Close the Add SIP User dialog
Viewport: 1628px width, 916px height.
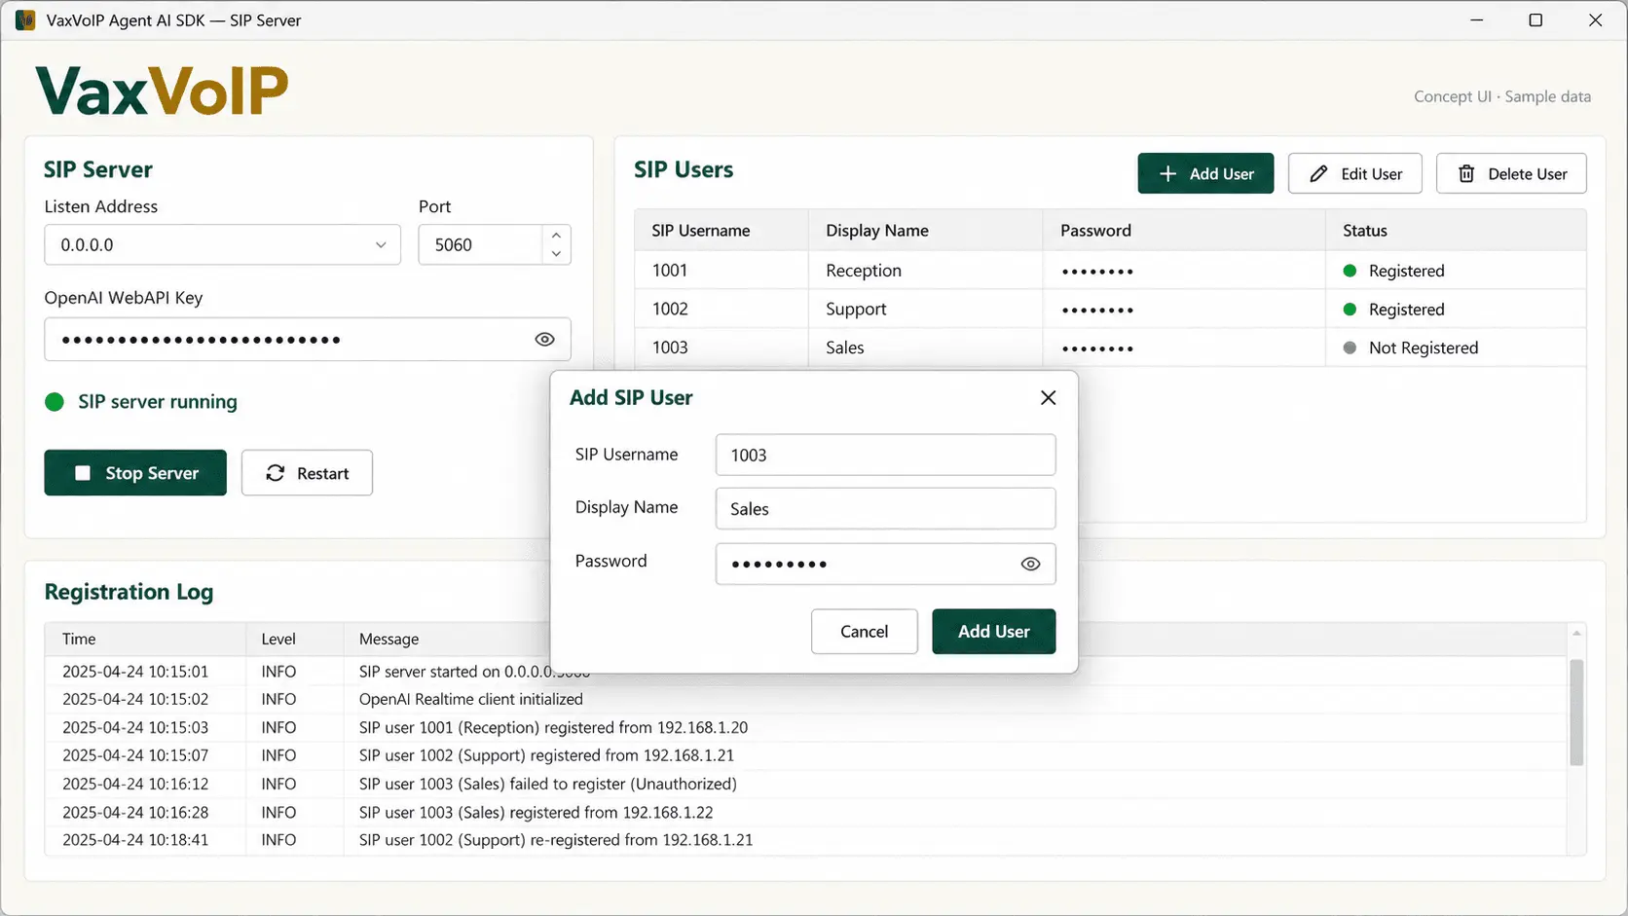1048,397
